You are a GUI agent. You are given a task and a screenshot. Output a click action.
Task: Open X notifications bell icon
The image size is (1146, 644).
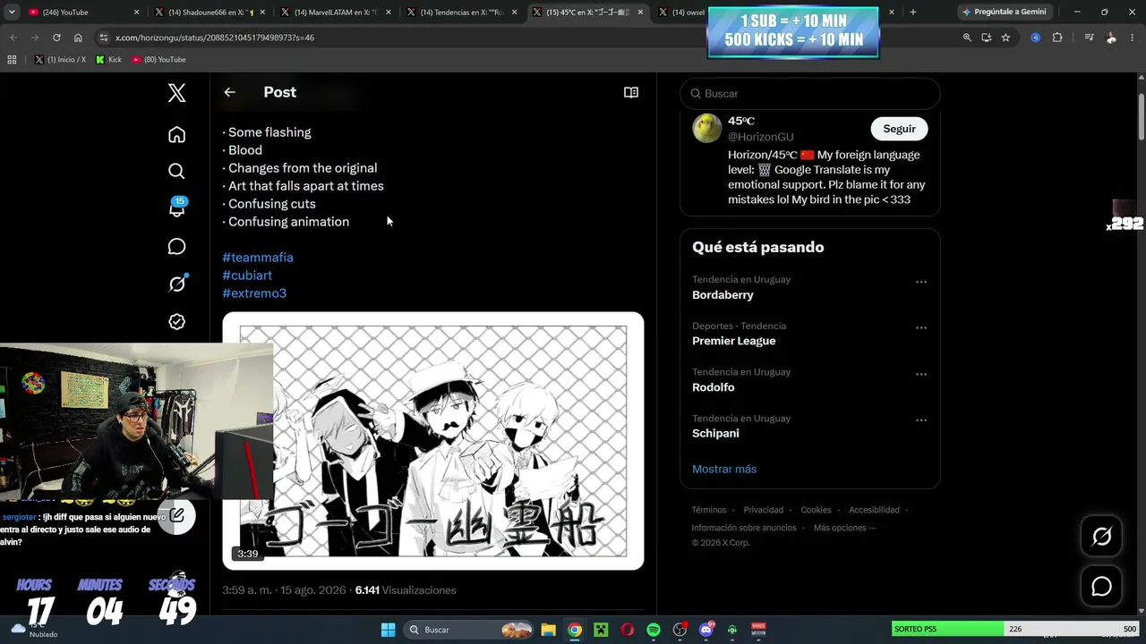[x=176, y=208]
